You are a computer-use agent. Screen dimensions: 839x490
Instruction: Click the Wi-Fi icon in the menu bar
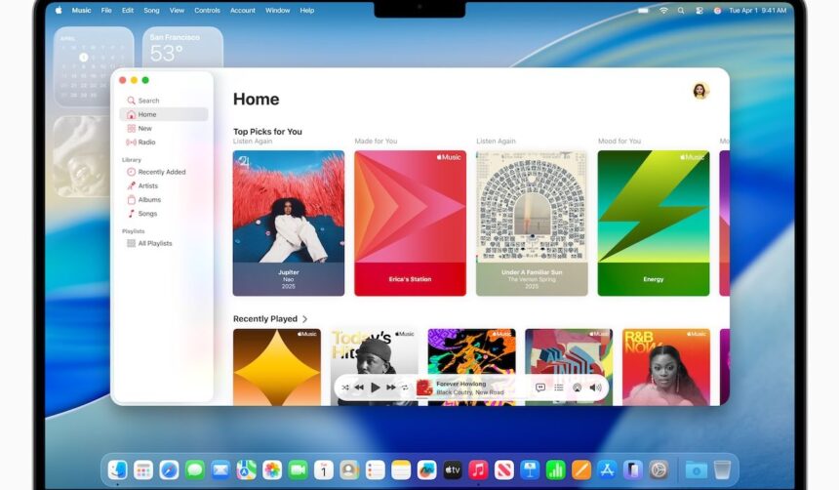pos(663,10)
